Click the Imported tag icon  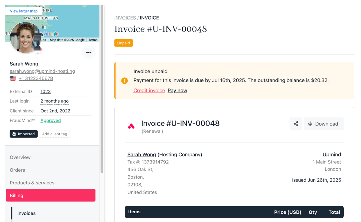coord(14,134)
